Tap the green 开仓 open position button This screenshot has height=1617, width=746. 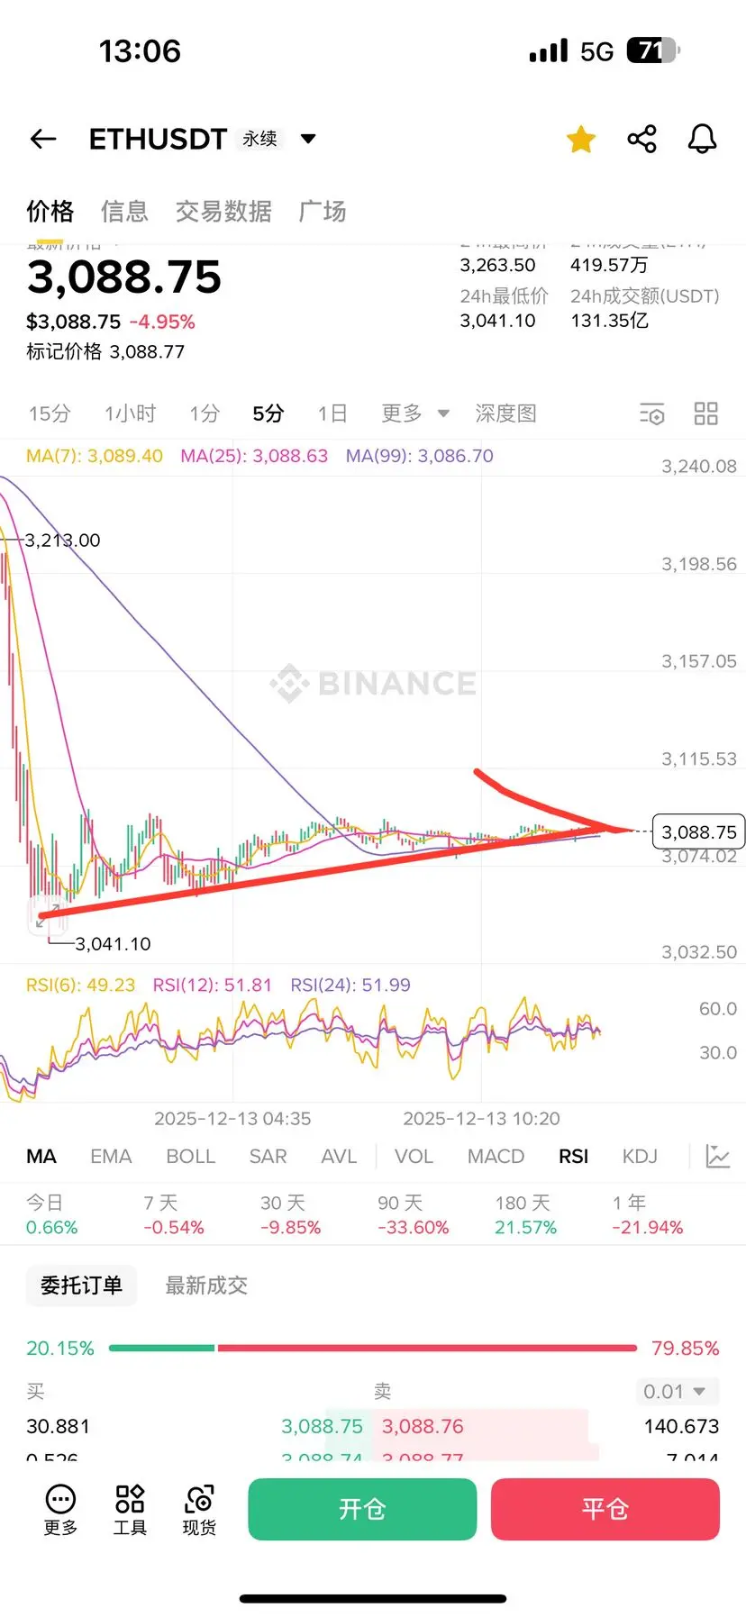pos(362,1509)
